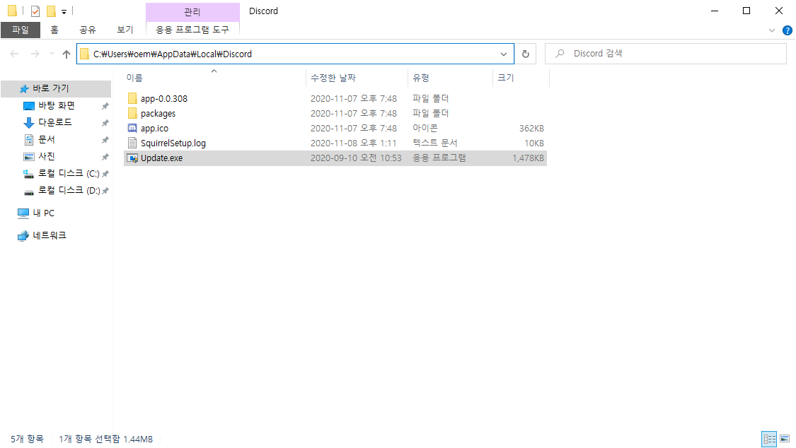Select 내 PC in navigation pane
796x448 pixels.
(x=43, y=213)
